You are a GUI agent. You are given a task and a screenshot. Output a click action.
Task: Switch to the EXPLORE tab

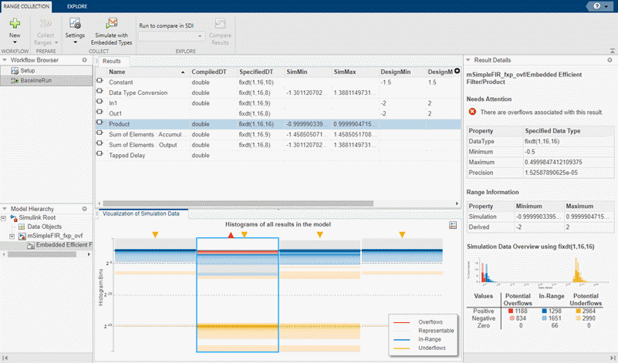tap(77, 5)
